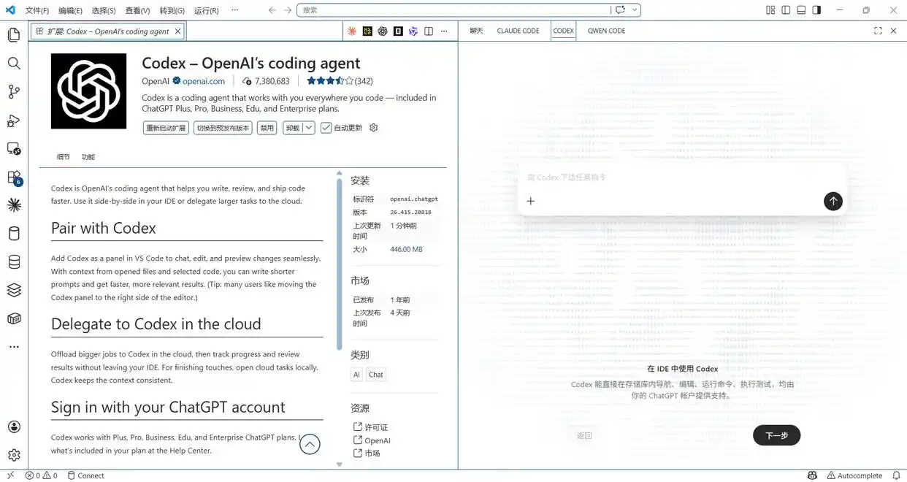The image size is (907, 482).
Task: Open the Copilot status icon in status bar
Action: 812,475
